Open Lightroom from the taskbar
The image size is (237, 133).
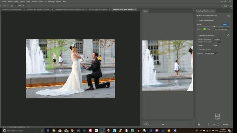78,130
